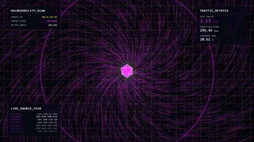Click the TOTAL TRAFFIC label

coord(207,17)
